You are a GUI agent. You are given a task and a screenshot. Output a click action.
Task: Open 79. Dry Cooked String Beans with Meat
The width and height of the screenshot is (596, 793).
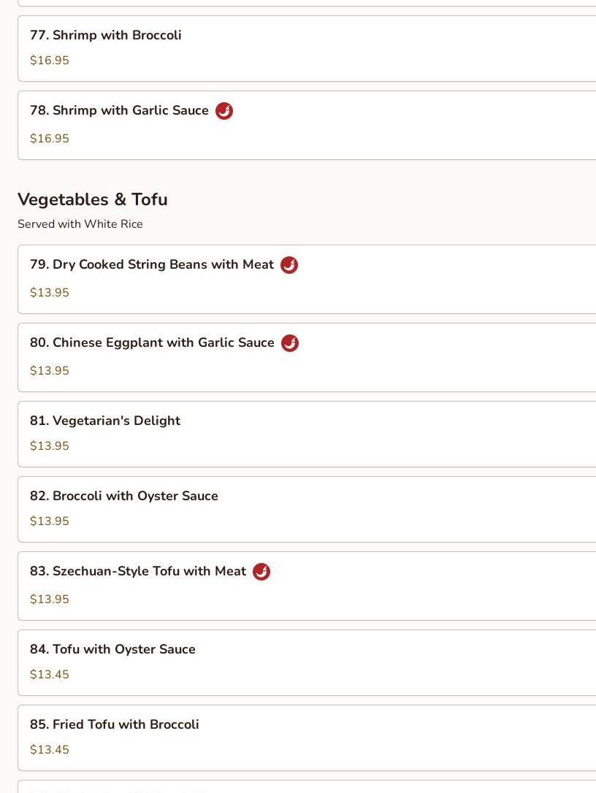(x=152, y=264)
